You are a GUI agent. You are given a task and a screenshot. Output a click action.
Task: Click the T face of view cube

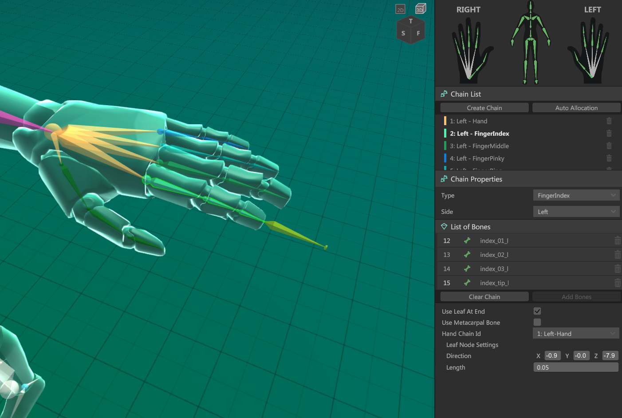(x=411, y=21)
